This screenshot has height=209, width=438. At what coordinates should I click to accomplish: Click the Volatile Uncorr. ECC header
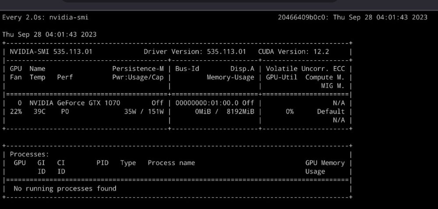tap(305, 69)
